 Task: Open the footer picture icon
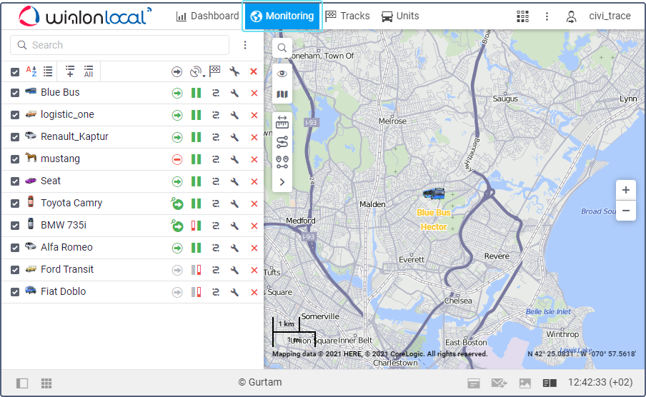point(525,383)
